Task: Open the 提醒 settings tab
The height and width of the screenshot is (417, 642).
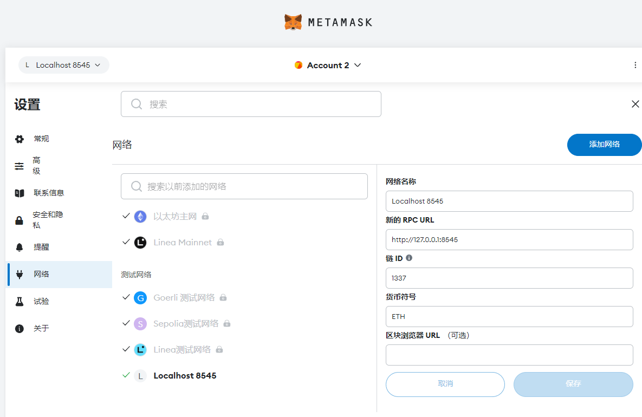Action: [59, 247]
